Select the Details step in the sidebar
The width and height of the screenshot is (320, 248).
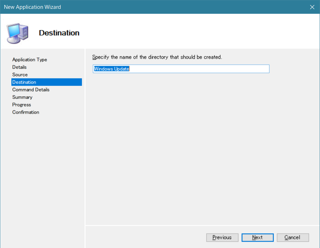pos(19,67)
